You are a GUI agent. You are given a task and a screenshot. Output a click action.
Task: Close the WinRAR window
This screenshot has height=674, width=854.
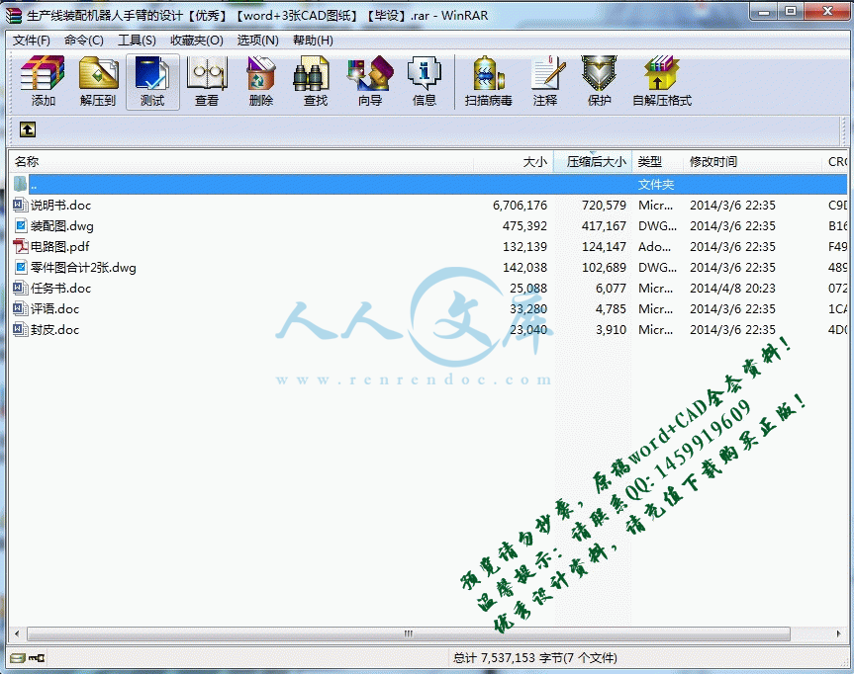tap(827, 12)
